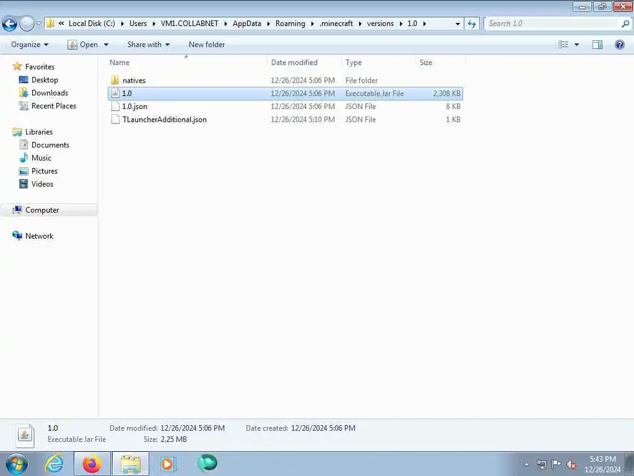Image resolution: width=634 pixels, height=476 pixels.
Task: Open the media player taskbar icon
Action: point(167,464)
